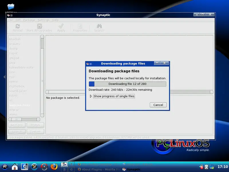Open the PC start menu button

pos(5,167)
